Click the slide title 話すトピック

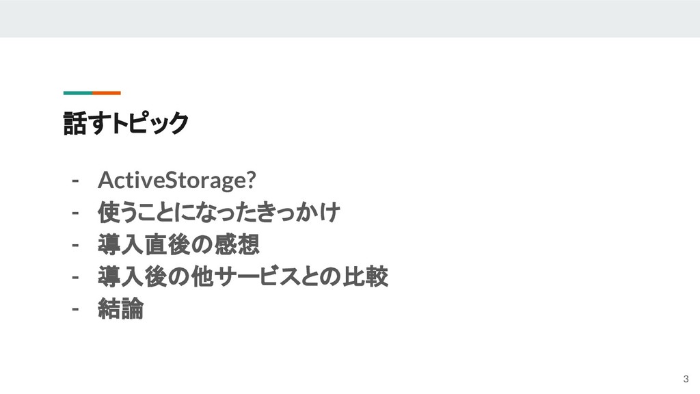pos(125,124)
